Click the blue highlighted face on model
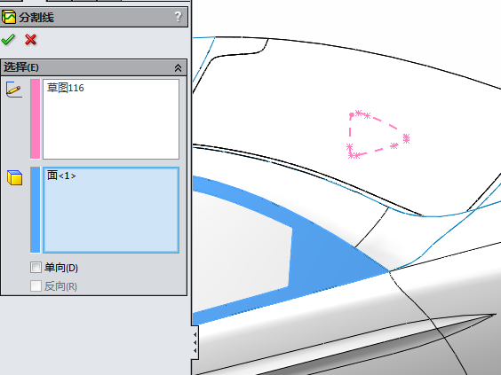 click(x=322, y=255)
